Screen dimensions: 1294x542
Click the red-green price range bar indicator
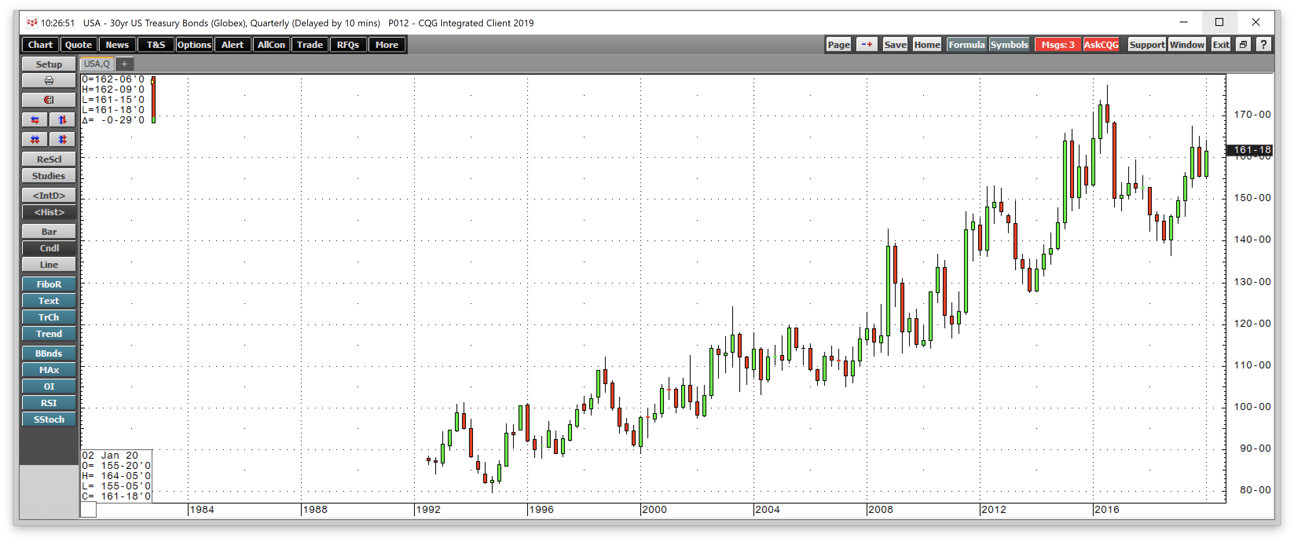point(153,99)
